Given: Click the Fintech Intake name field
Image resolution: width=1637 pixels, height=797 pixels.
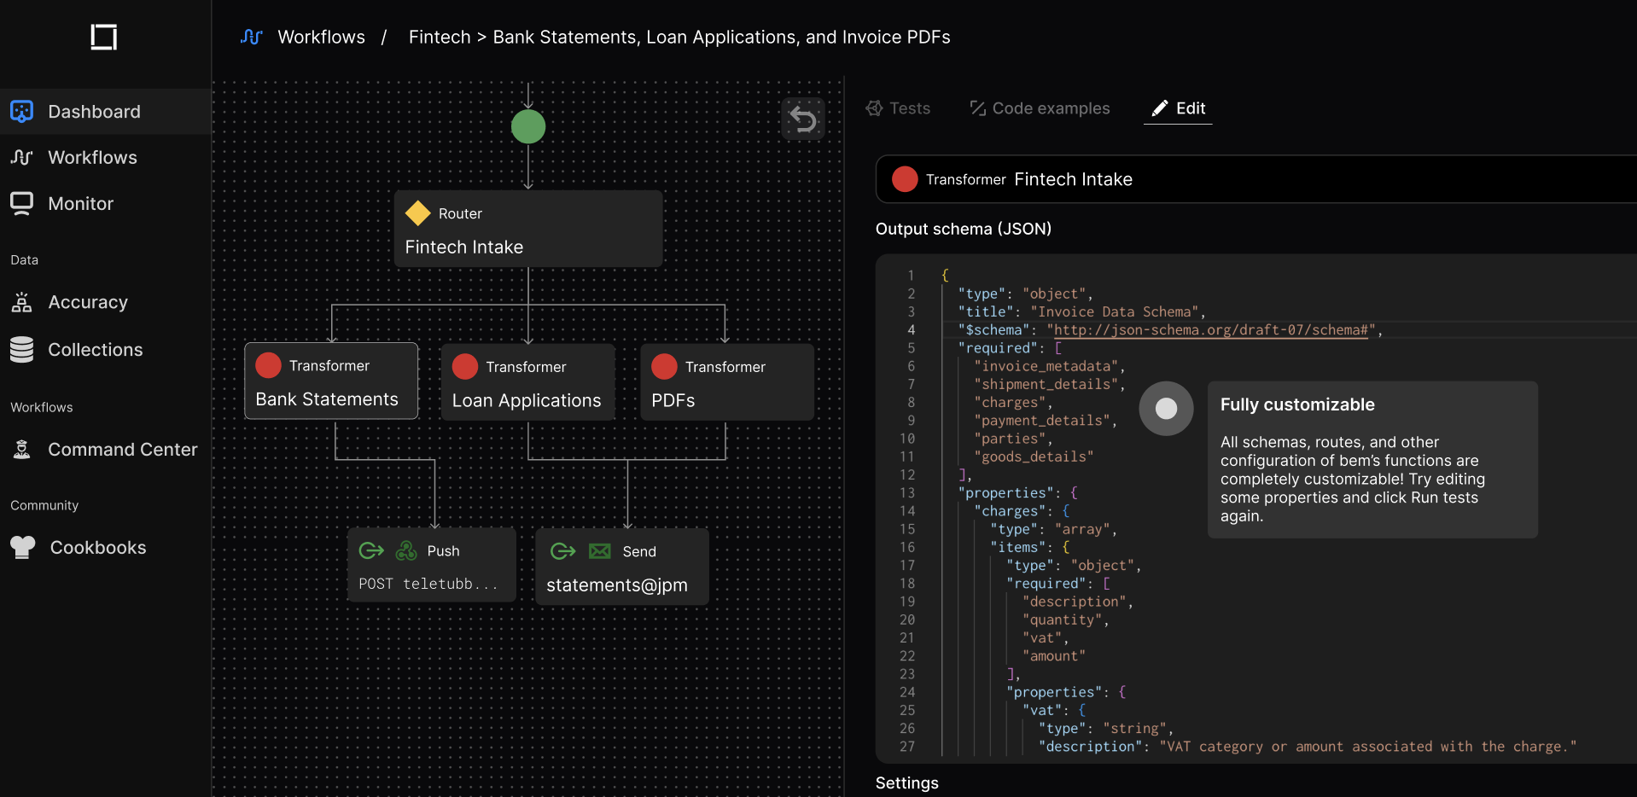Looking at the screenshot, I should (x=1256, y=179).
